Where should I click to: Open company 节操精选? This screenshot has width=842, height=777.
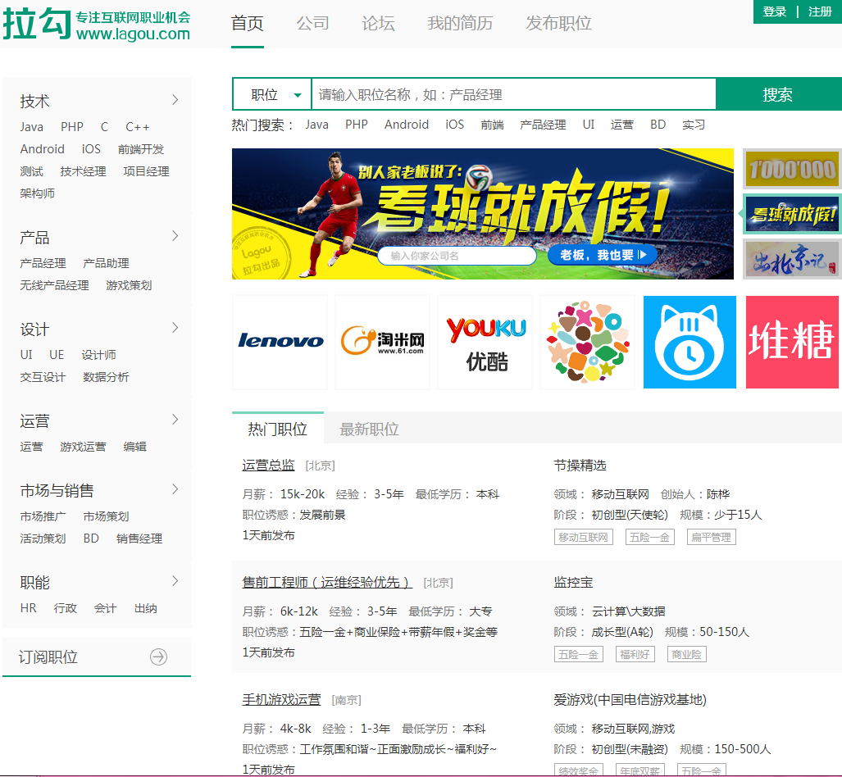[x=580, y=465]
